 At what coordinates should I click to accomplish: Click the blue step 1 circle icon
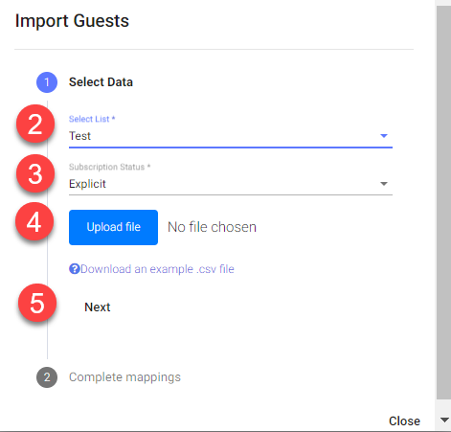point(47,82)
